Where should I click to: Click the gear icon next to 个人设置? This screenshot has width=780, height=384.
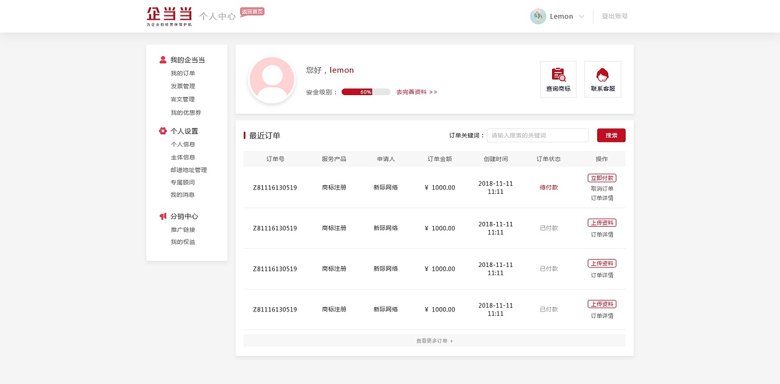[x=162, y=130]
